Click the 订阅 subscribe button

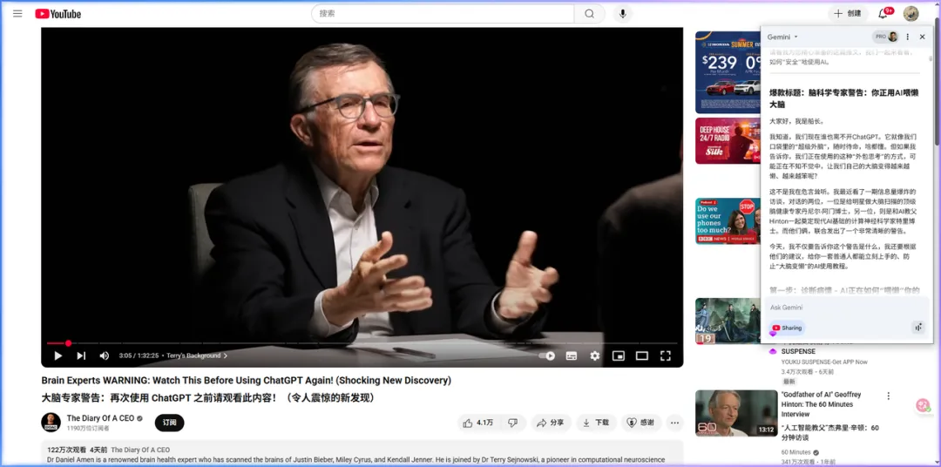coord(169,423)
